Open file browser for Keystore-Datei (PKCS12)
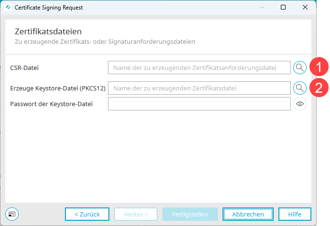330x226 pixels. pyautogui.click(x=299, y=88)
